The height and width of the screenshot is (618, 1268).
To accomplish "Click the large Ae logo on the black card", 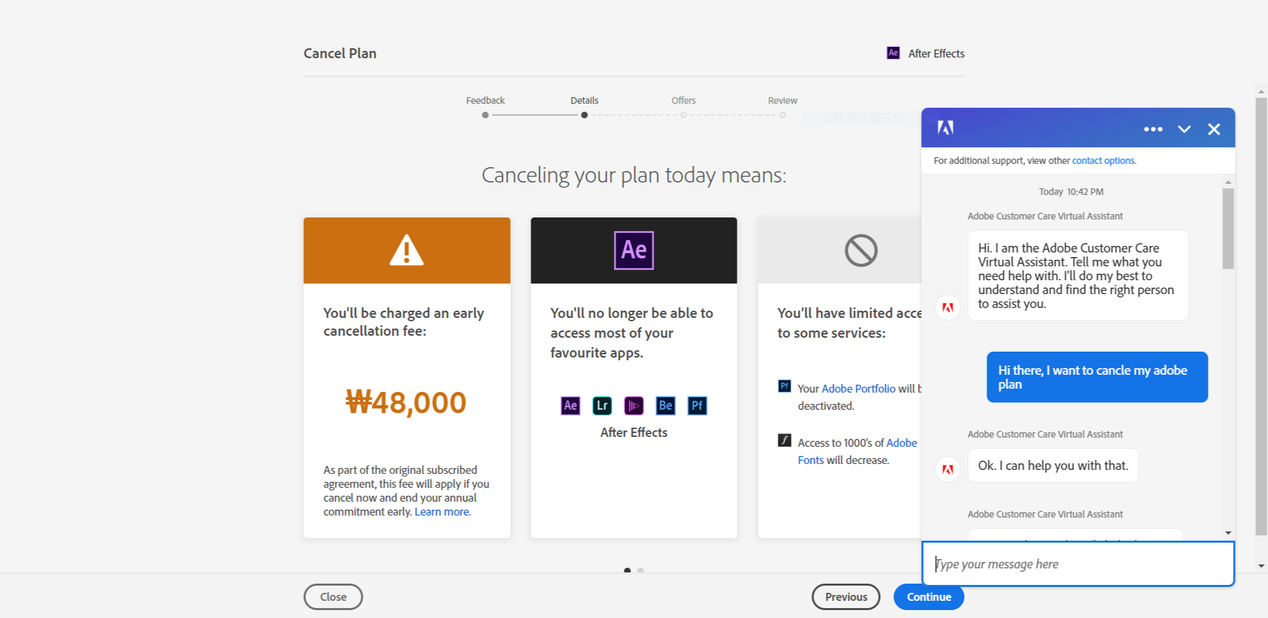I will [634, 250].
